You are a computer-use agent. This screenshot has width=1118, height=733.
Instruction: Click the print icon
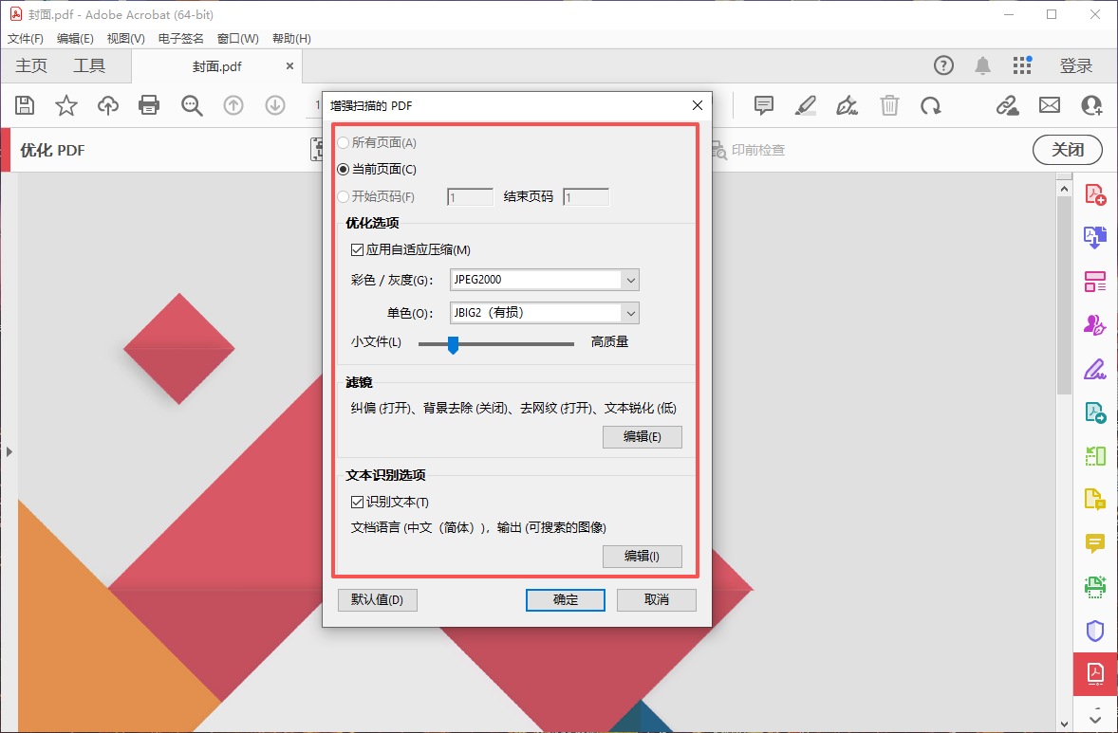[148, 105]
